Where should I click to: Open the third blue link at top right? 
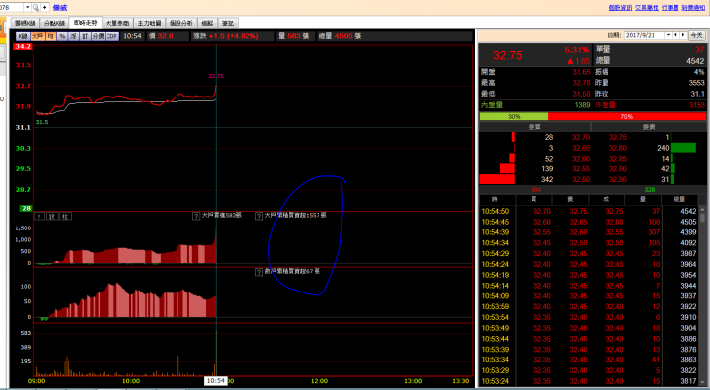pyautogui.click(x=671, y=7)
